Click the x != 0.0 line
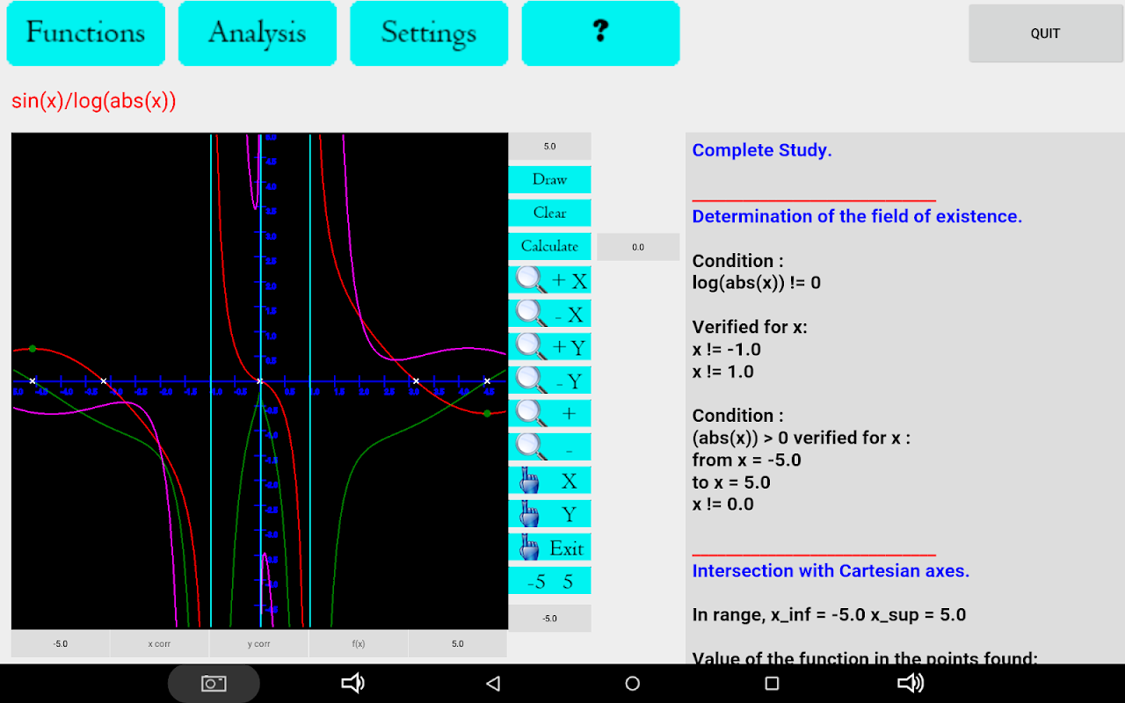 pos(723,504)
